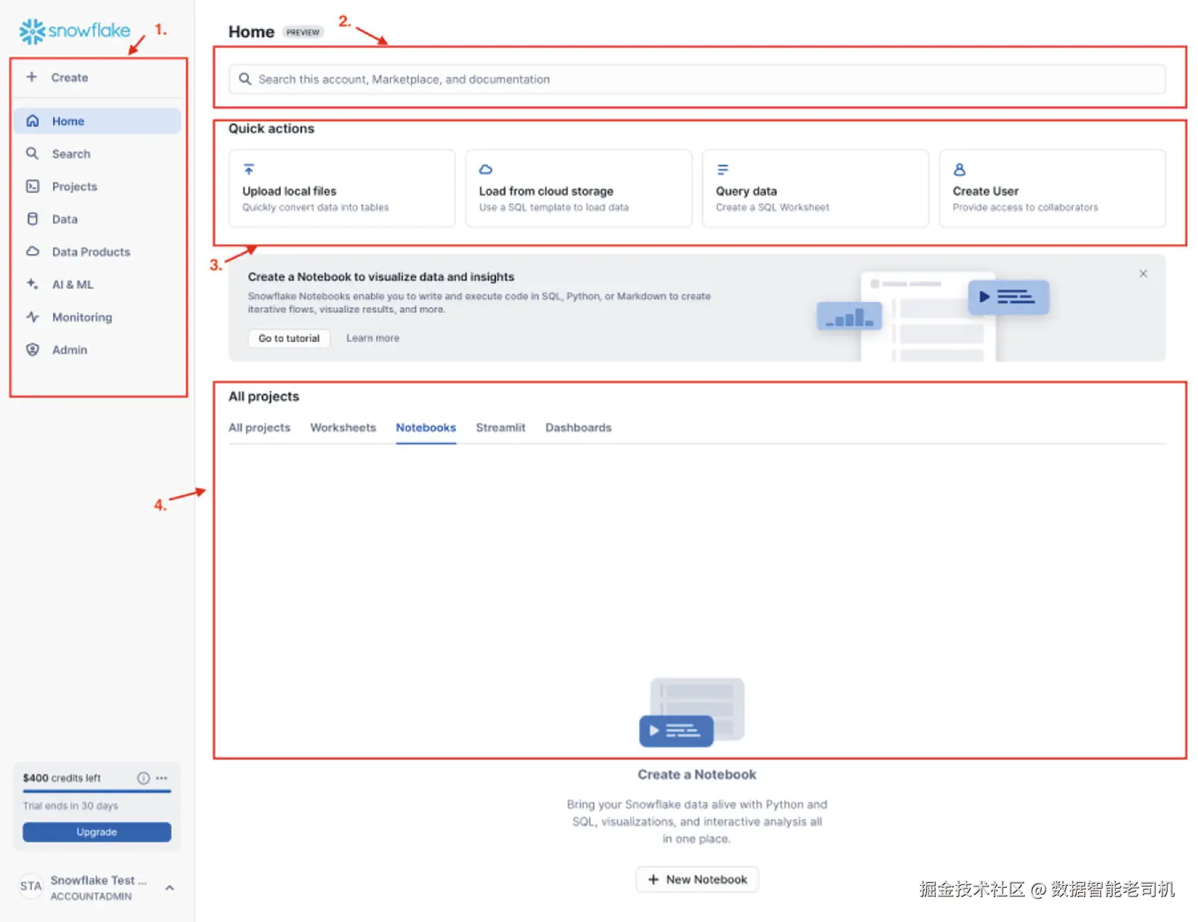This screenshot has width=1198, height=922.
Task: Select Home in the sidebar
Action: tap(97, 121)
